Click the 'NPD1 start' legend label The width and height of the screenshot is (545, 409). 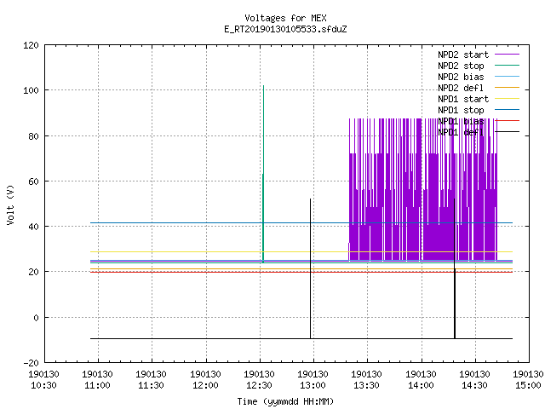pos(463,99)
